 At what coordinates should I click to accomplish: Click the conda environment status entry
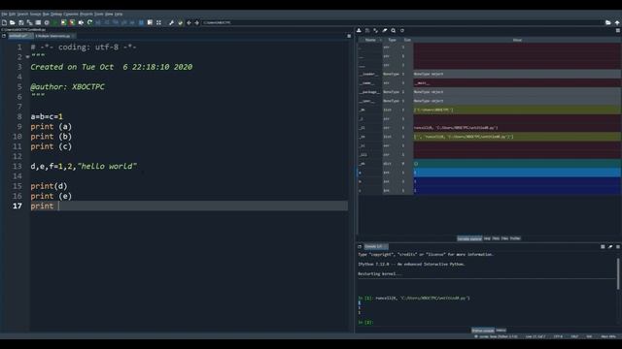[x=497, y=336]
